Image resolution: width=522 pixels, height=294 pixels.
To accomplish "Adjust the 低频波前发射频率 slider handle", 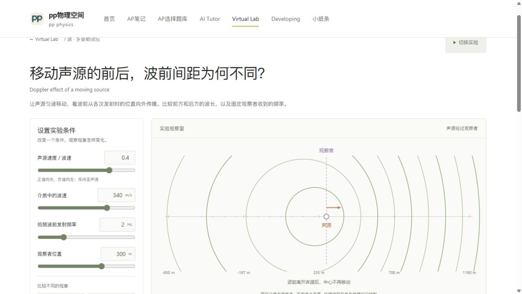I will pyautogui.click(x=64, y=237).
